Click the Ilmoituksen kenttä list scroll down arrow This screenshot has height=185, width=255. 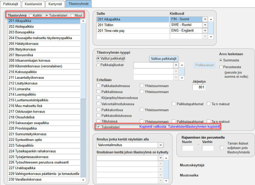pyautogui.click(x=166, y=181)
